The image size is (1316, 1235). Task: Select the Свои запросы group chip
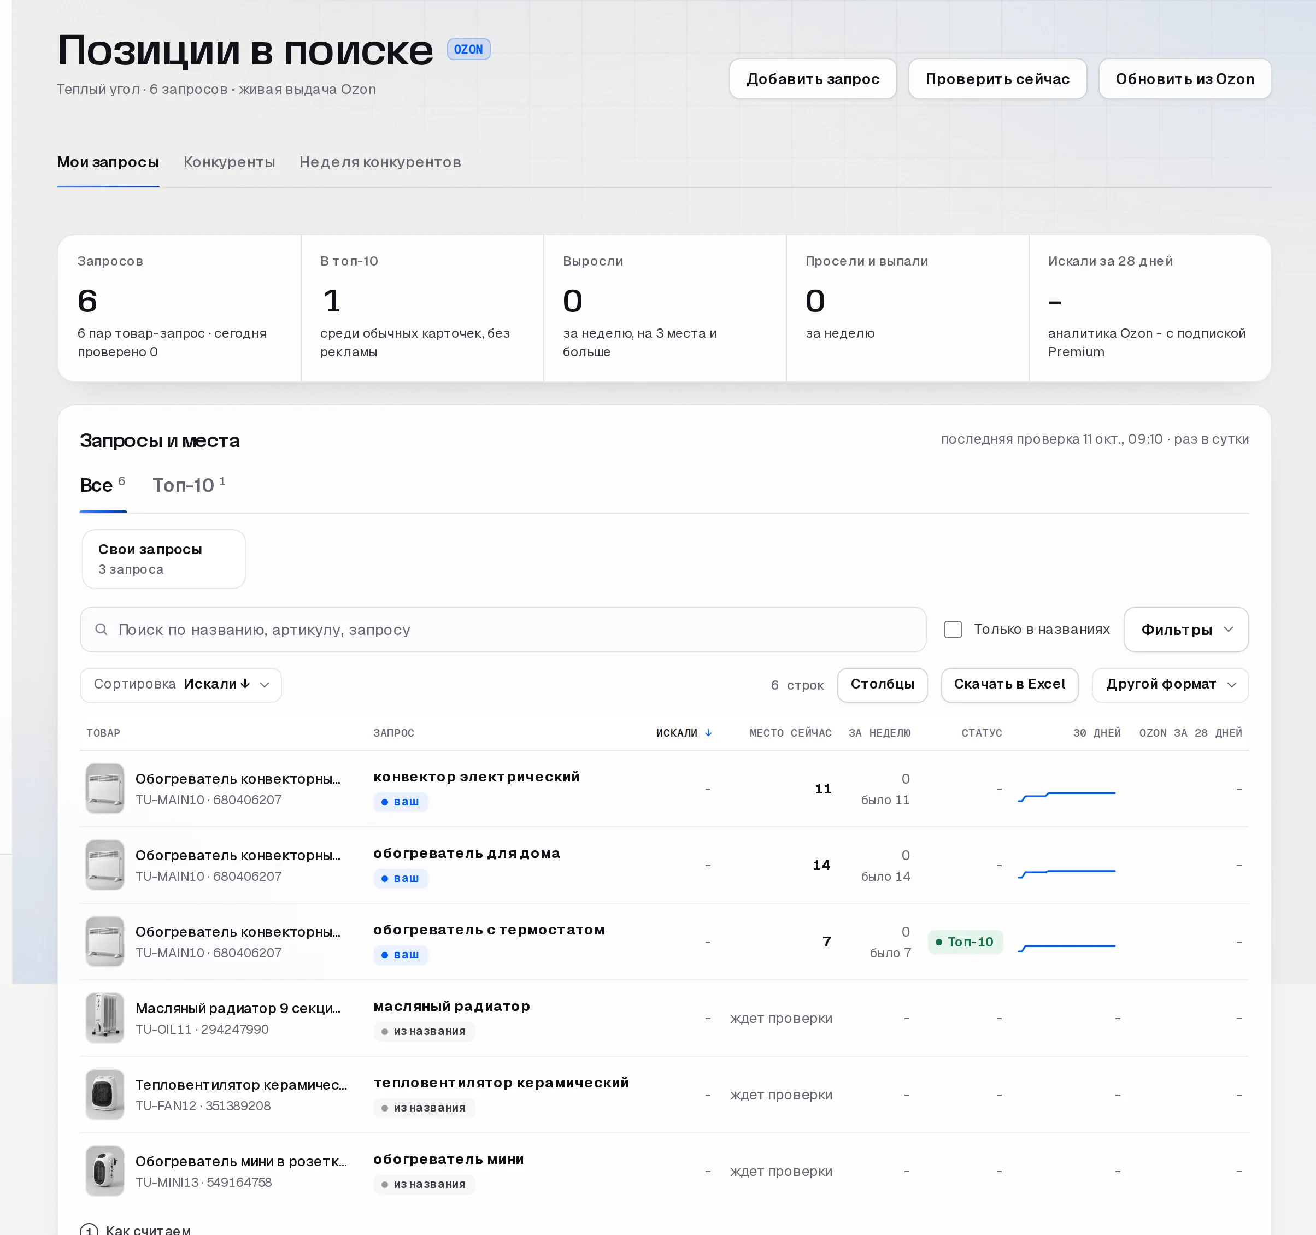point(163,558)
